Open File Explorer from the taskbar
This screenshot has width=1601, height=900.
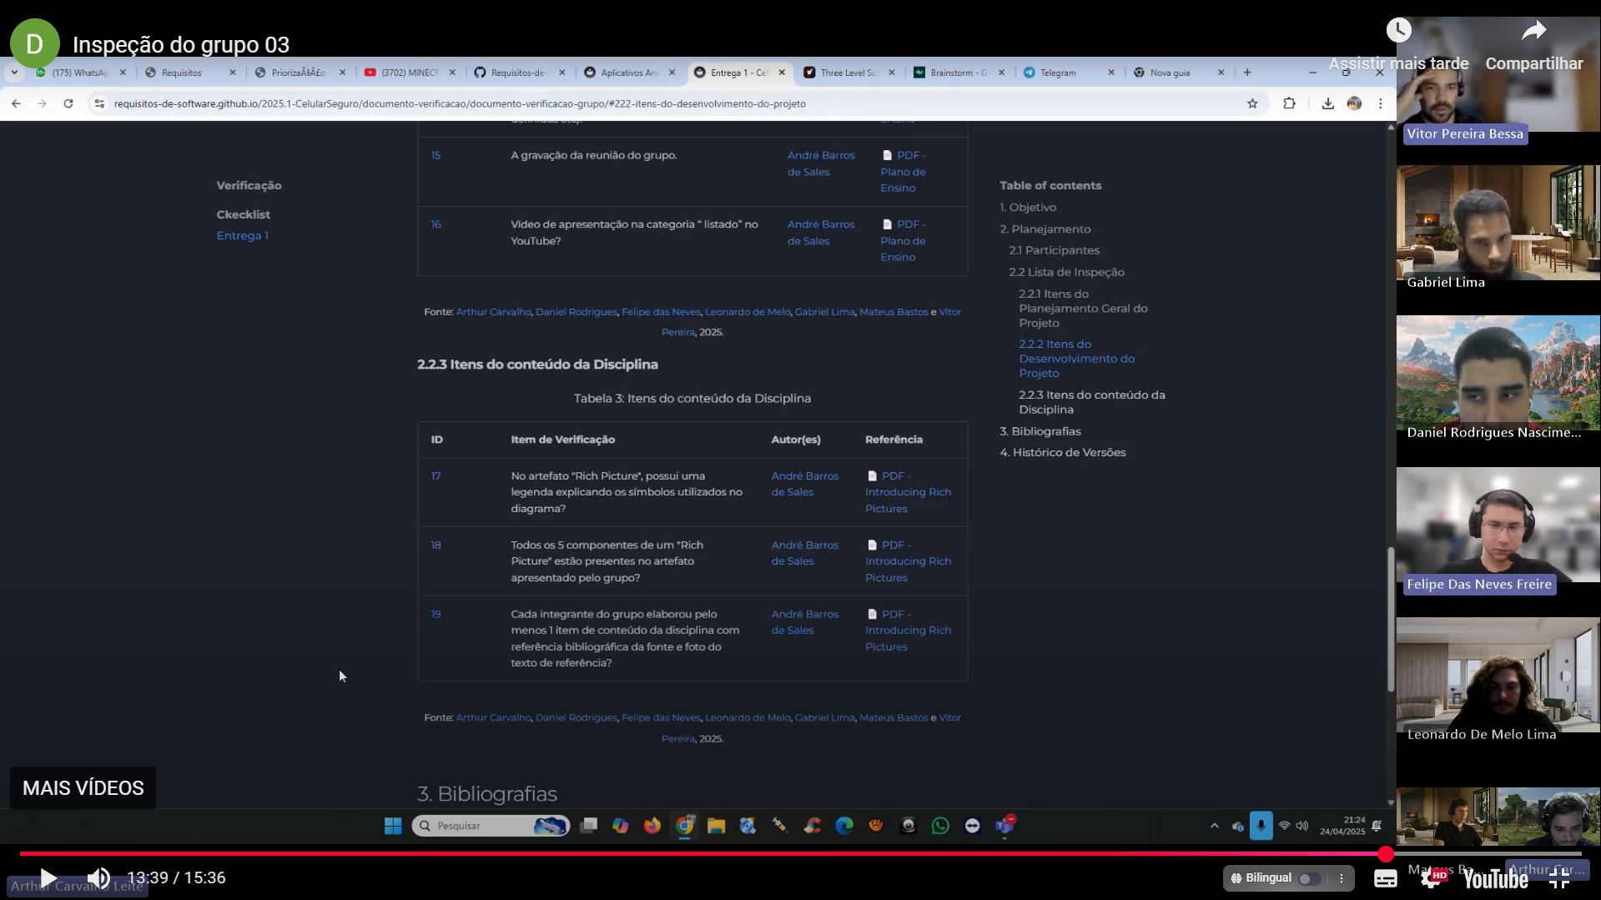[716, 826]
